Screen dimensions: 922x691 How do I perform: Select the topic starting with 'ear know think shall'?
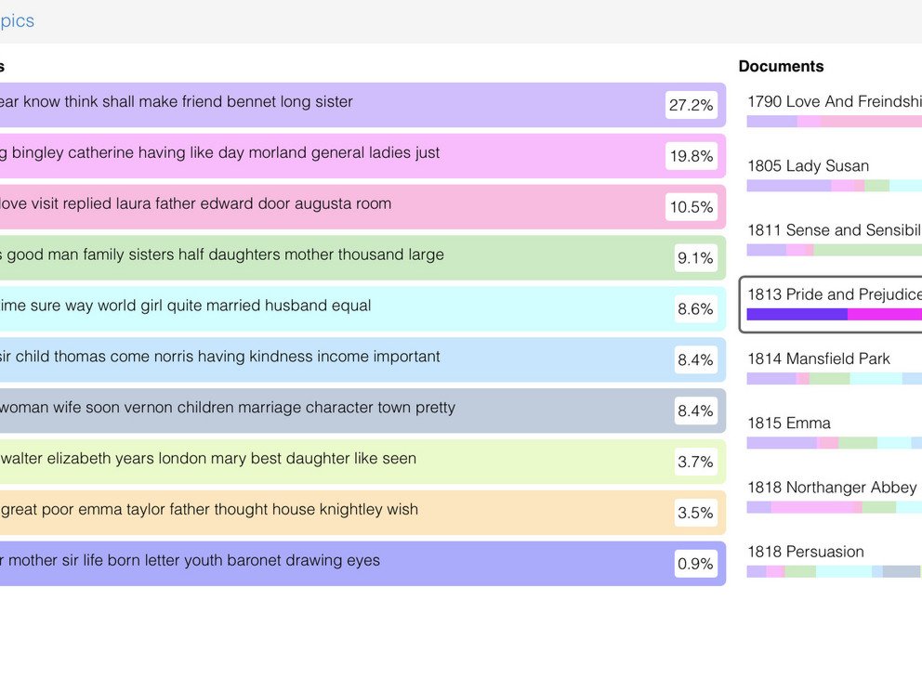pyautogui.click(x=362, y=105)
